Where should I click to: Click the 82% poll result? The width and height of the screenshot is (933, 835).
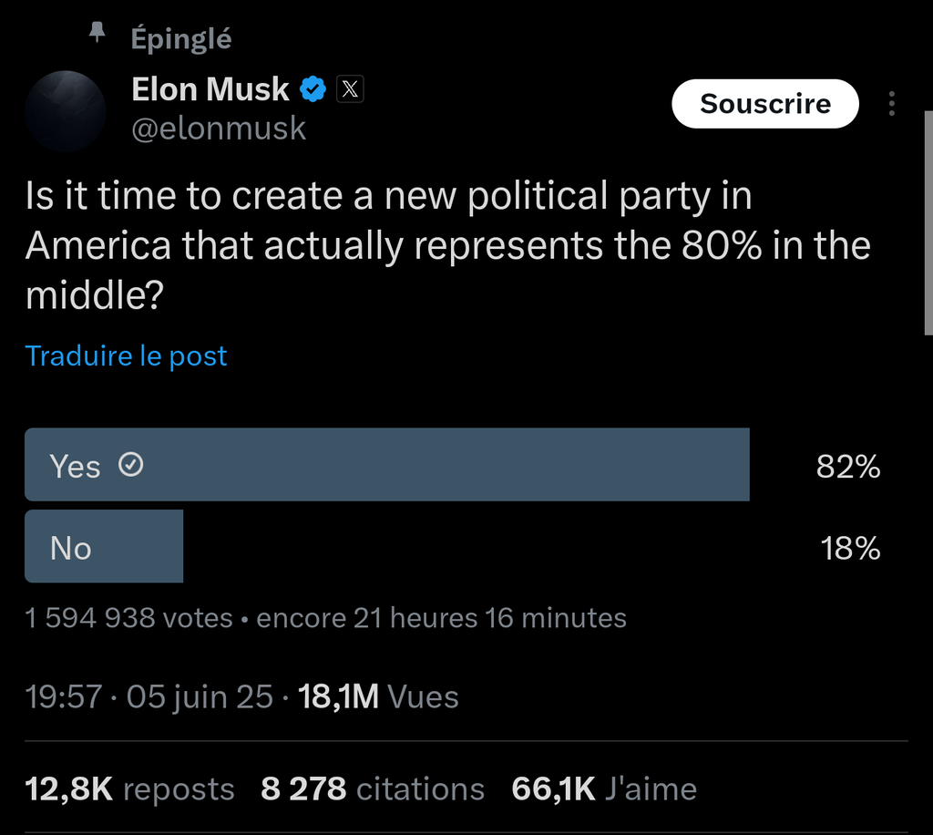click(x=848, y=467)
